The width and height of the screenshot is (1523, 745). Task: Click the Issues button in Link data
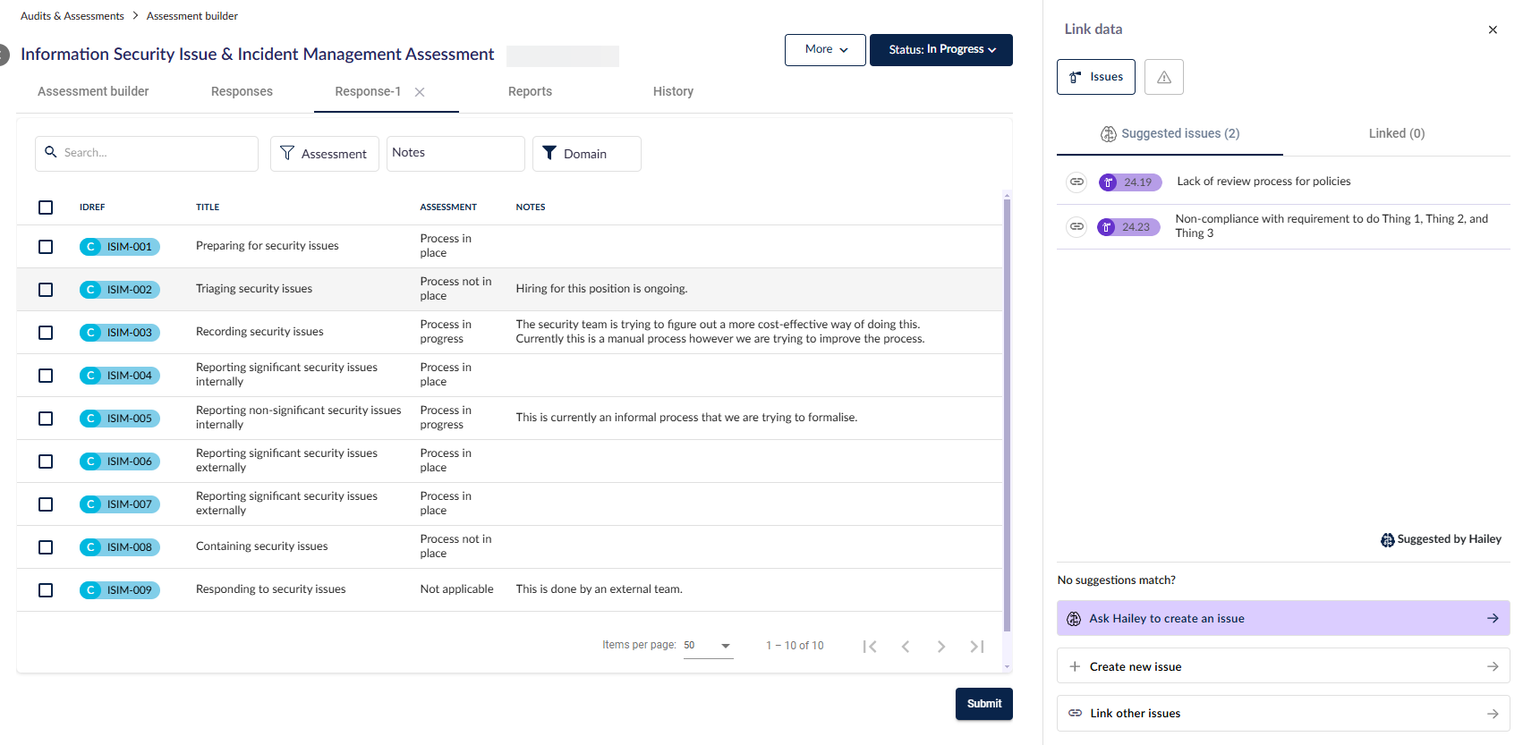tap(1096, 77)
